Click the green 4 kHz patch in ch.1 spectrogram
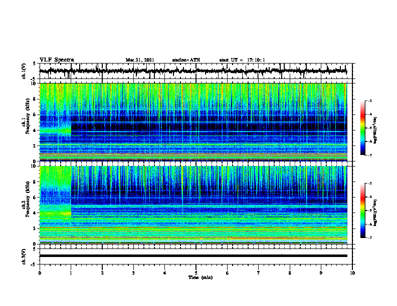The height and width of the screenshot is (306, 397). (56, 130)
